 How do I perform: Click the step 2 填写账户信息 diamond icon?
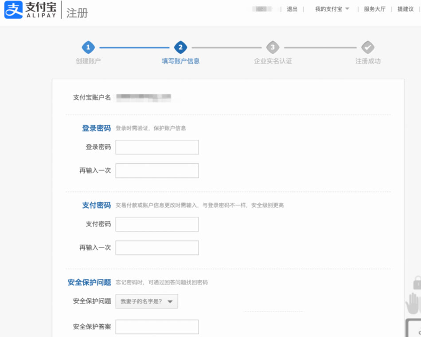[180, 46]
